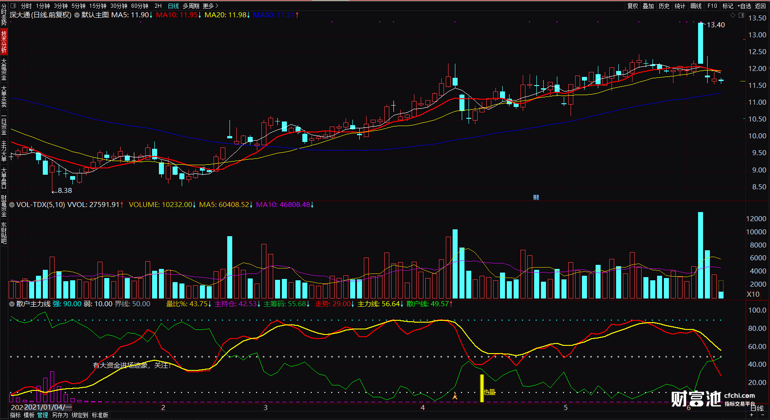Click the 指标 bottom tab
The width and height of the screenshot is (770, 420).
pos(15,415)
